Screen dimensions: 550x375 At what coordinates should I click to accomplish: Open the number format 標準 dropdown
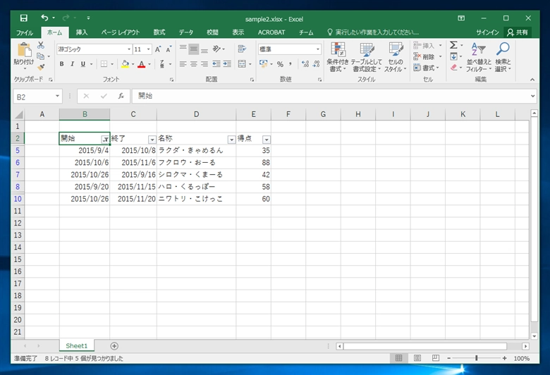point(318,49)
